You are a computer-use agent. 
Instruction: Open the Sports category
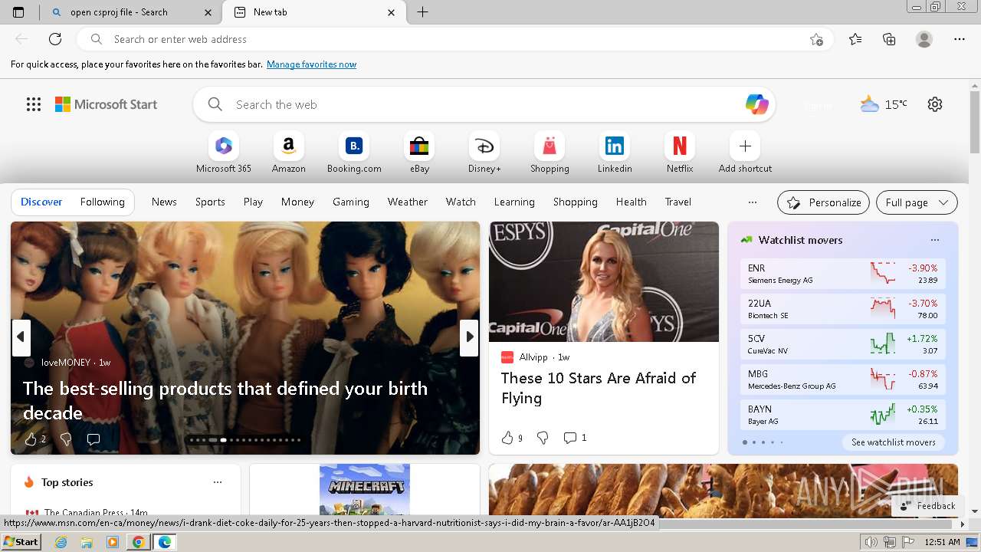coord(210,202)
